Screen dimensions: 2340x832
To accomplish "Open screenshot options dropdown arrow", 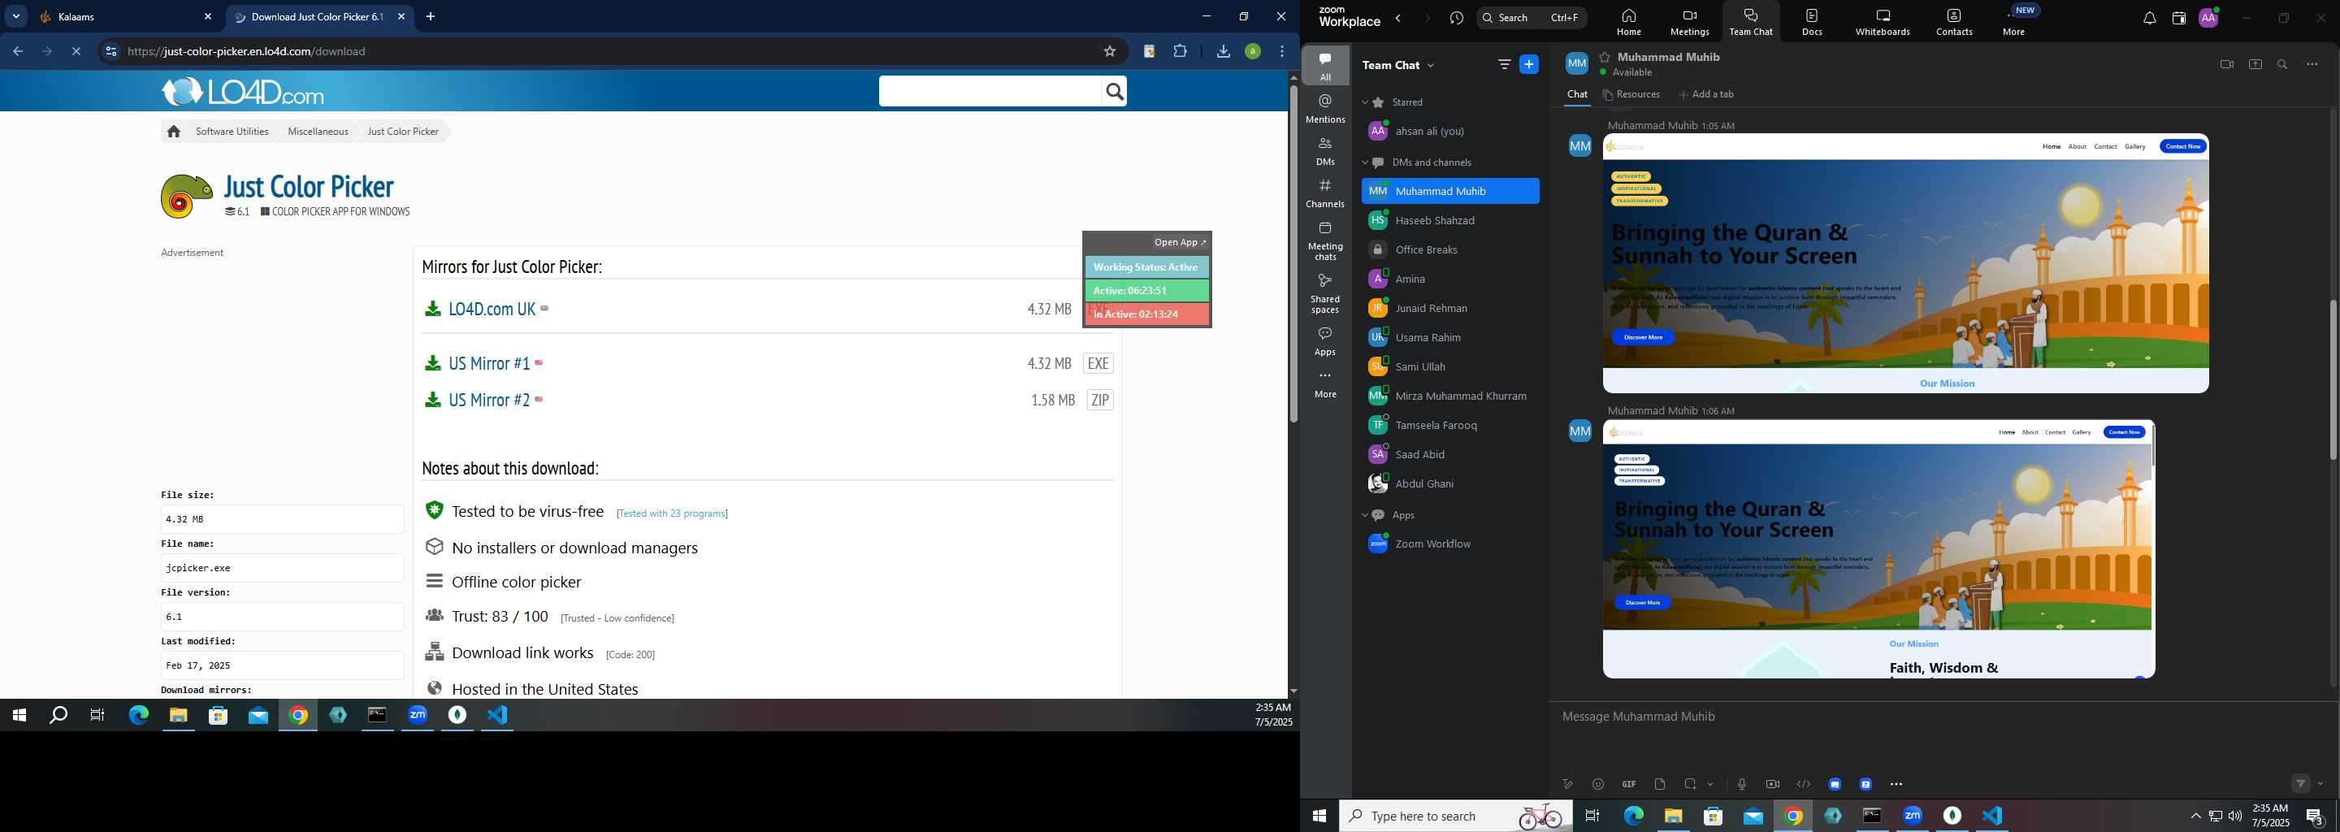I will point(1710,784).
